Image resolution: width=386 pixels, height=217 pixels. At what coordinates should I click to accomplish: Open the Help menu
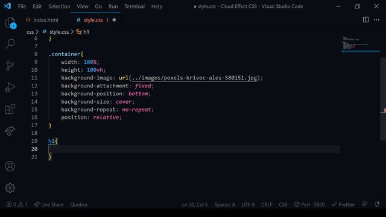157,7
